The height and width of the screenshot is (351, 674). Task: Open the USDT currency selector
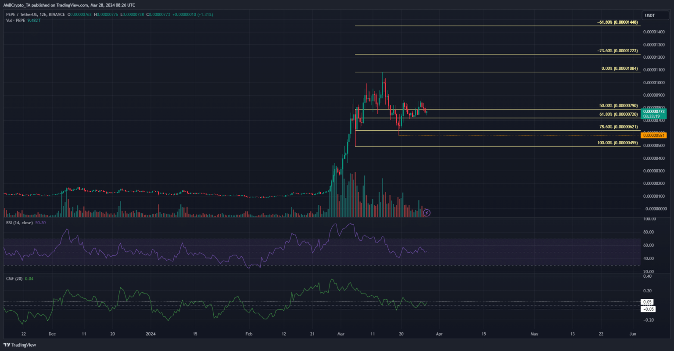point(649,15)
